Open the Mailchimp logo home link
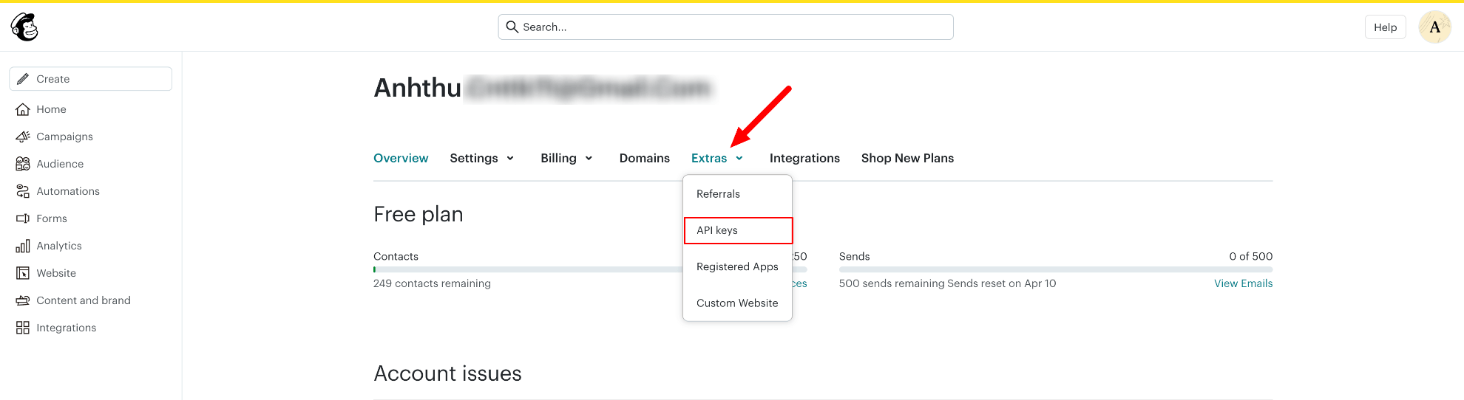 [24, 27]
